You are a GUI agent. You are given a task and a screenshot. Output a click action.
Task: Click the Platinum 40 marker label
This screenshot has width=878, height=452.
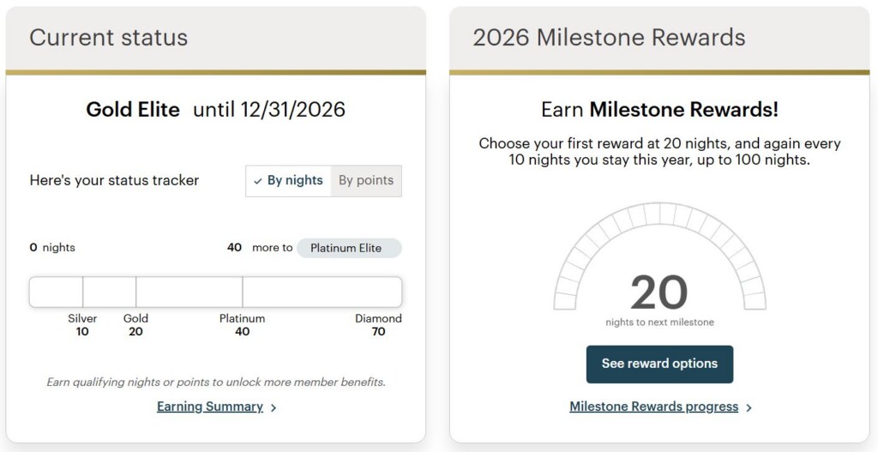(242, 324)
